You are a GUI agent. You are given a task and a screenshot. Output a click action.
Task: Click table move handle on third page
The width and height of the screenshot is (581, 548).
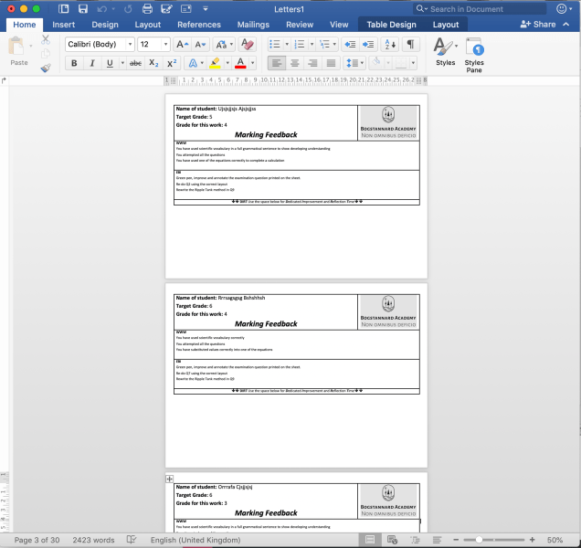point(169,479)
